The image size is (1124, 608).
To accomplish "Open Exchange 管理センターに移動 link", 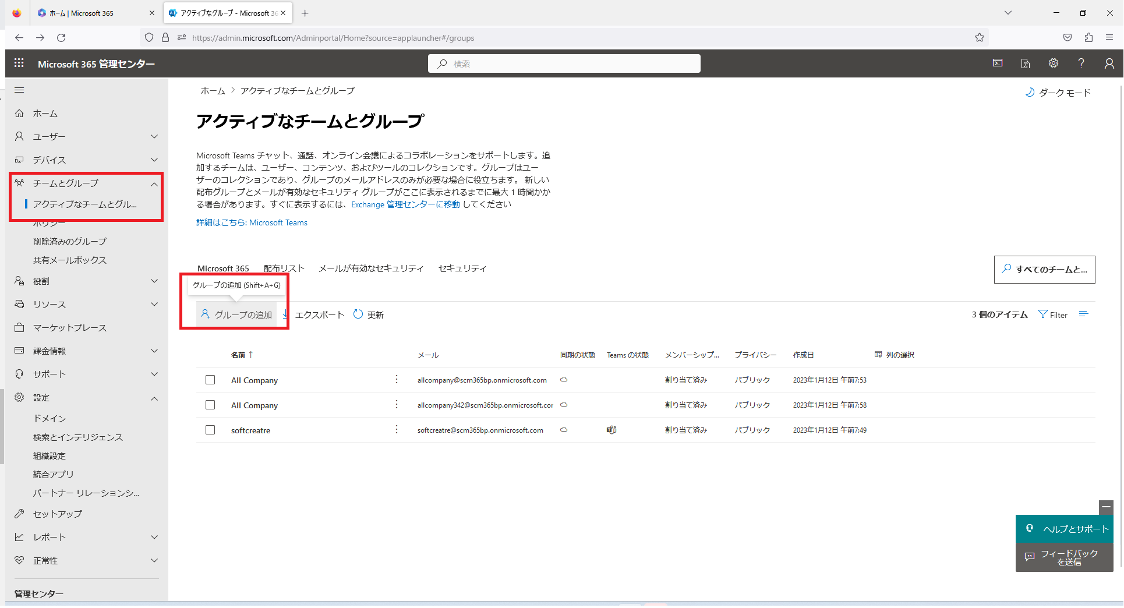I will (x=405, y=204).
